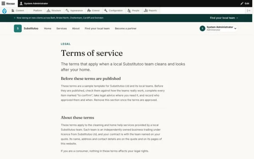Screen dimensions: 254x159
Task: Click the LEGAL category label
Action: point(66,44)
